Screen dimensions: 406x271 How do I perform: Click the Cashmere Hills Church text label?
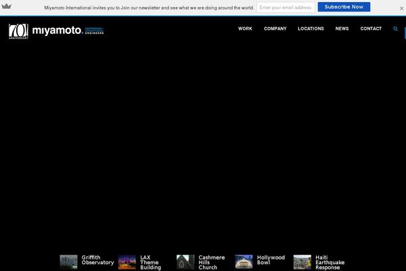tap(212, 262)
